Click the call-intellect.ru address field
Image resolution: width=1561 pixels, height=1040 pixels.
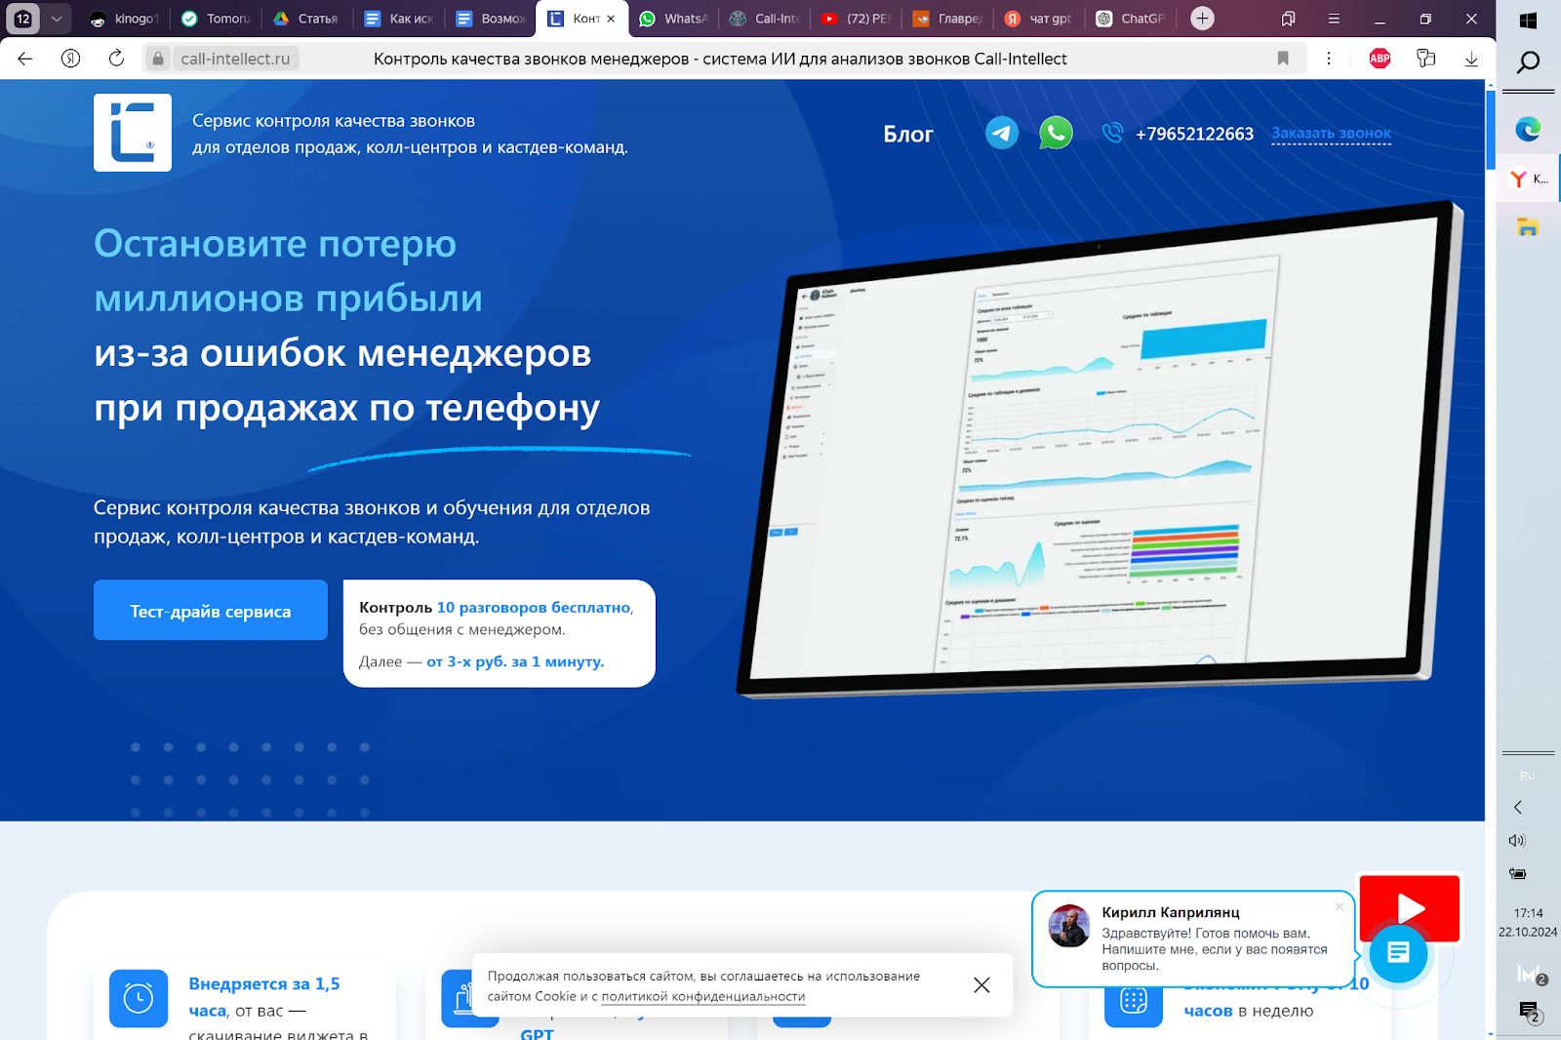pos(235,59)
